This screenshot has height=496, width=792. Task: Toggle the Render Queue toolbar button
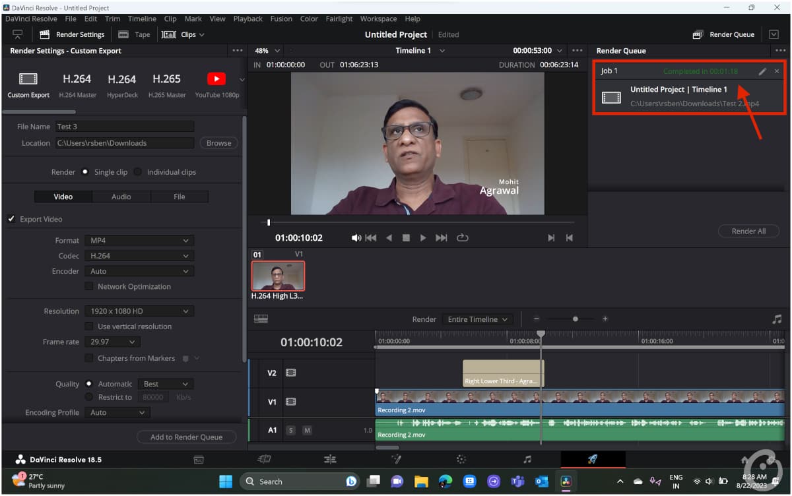(x=723, y=34)
